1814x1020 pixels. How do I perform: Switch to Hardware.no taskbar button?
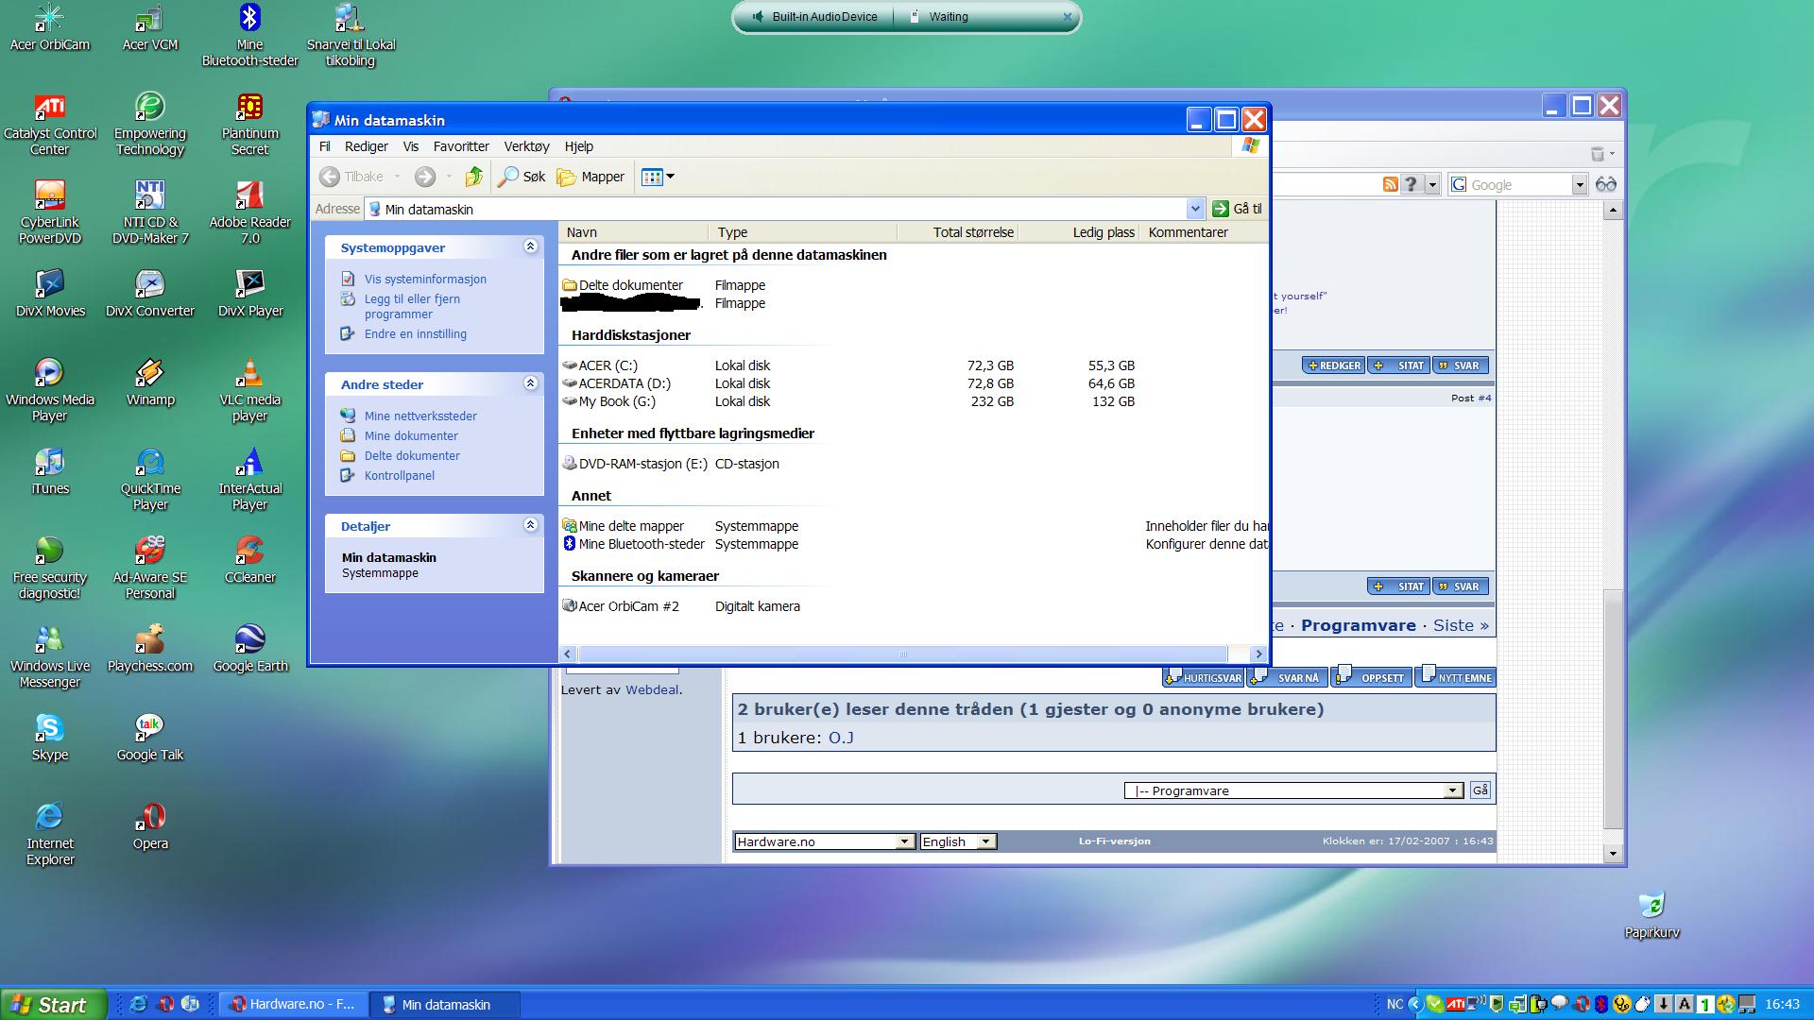293,1004
